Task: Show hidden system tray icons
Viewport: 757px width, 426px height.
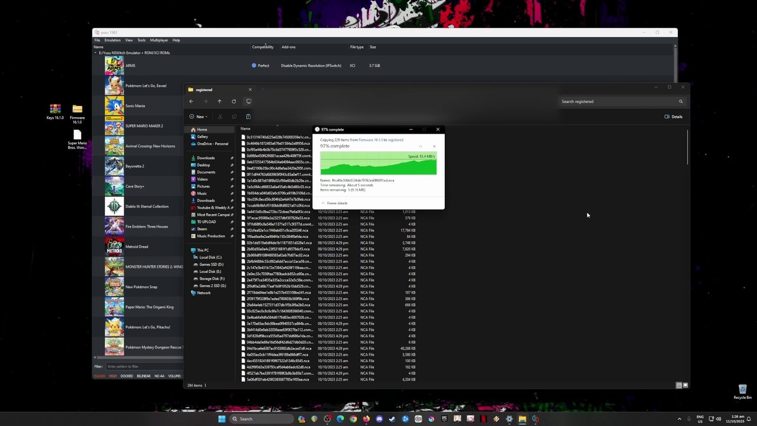Action: 680,419
